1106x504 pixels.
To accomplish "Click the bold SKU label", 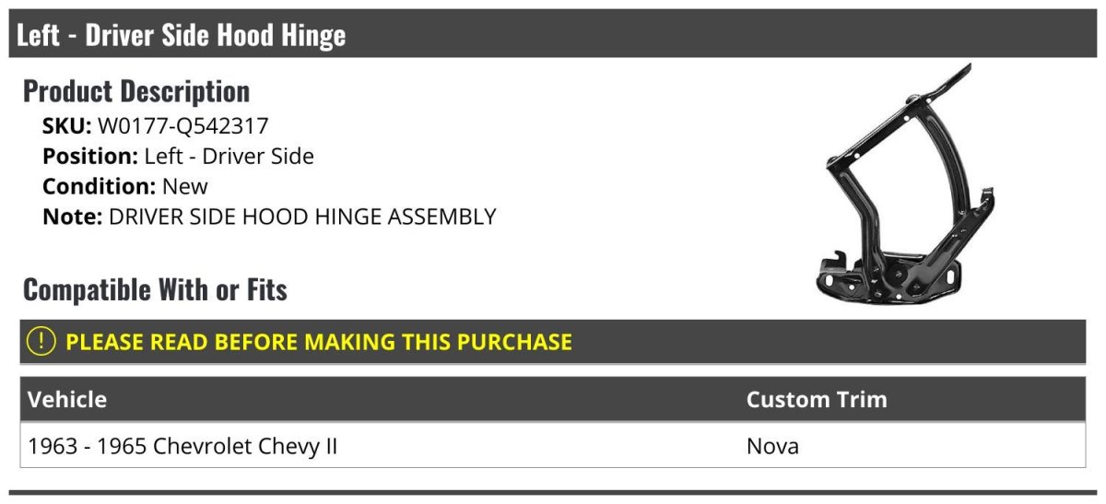I will coord(66,125).
